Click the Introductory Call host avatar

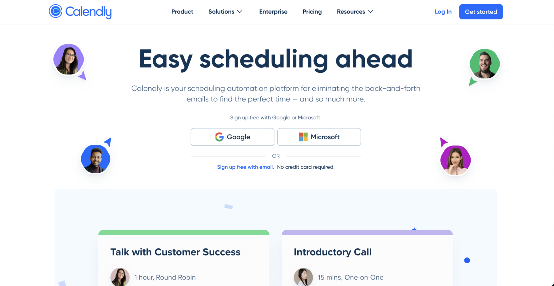(303, 277)
